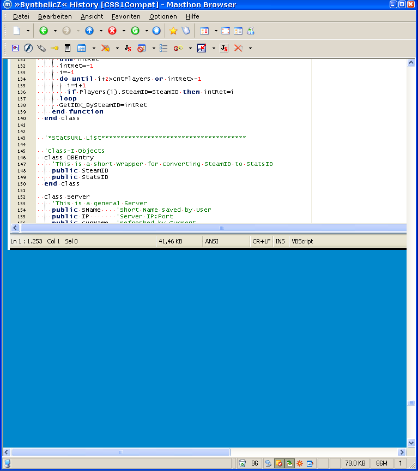Open a new page with the blank page icon
The width and height of the screenshot is (418, 471).
point(17,31)
